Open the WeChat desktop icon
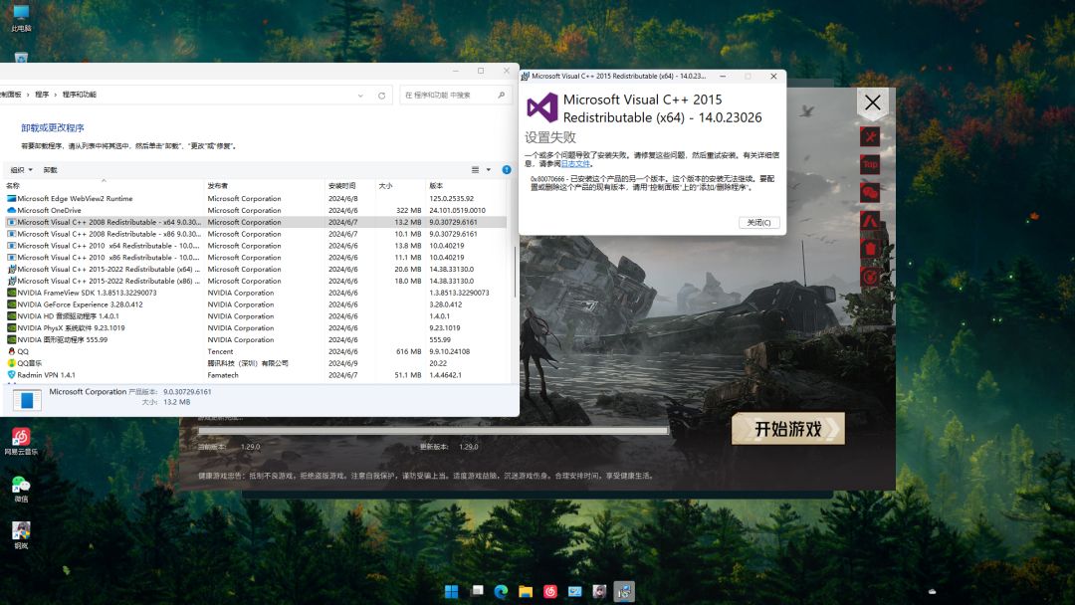The image size is (1075, 605). pos(21,490)
